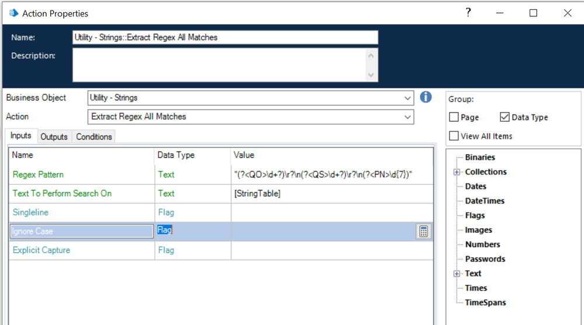Select the Flags tree item
The width and height of the screenshot is (584, 325).
[x=475, y=215]
